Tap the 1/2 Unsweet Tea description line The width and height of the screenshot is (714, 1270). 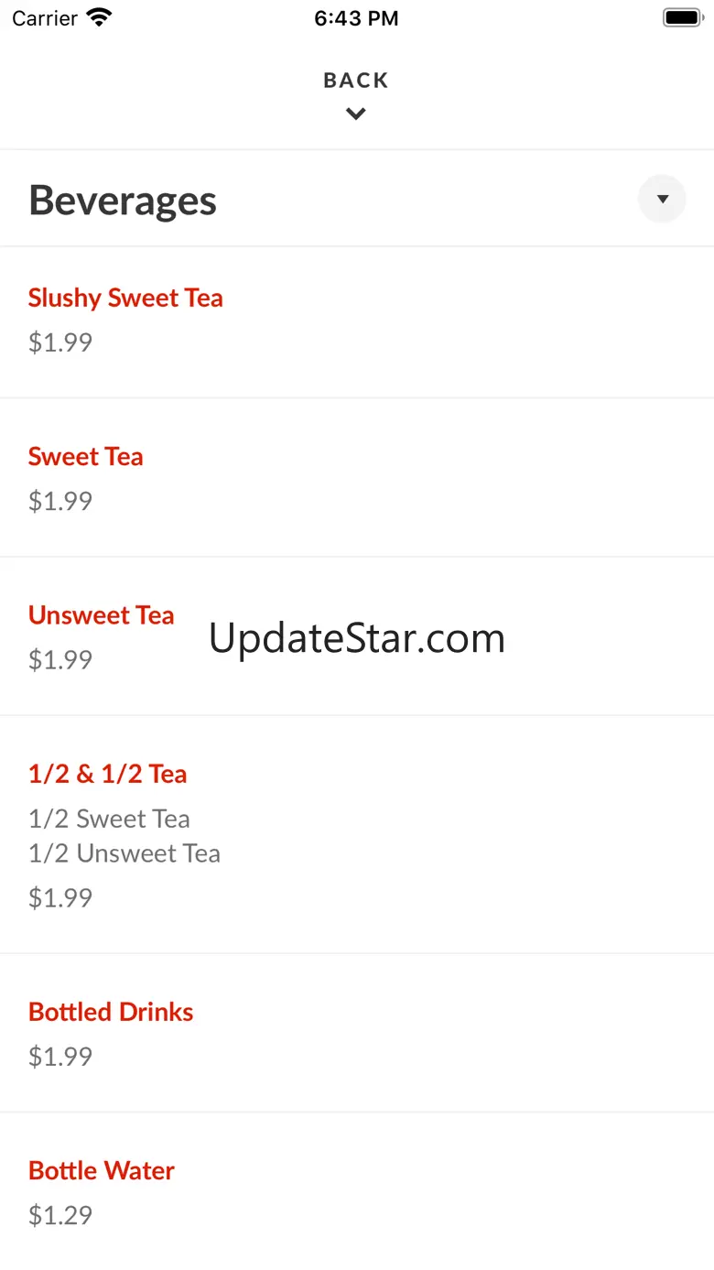coord(124,852)
